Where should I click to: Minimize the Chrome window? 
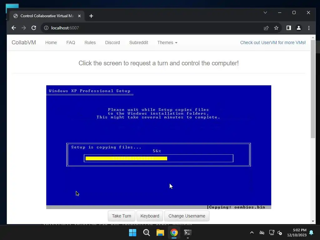(x=280, y=12)
